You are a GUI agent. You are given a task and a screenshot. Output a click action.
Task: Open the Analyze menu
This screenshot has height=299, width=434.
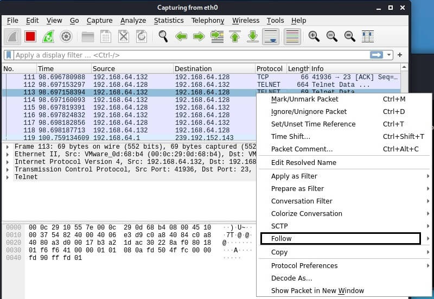pyautogui.click(x=133, y=21)
